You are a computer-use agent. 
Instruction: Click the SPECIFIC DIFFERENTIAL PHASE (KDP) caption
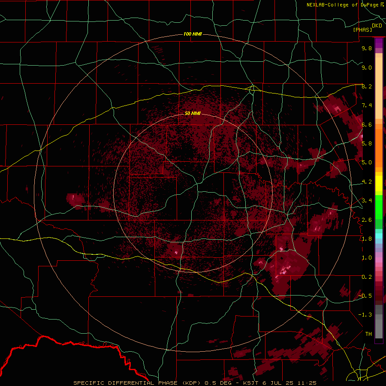137,383
